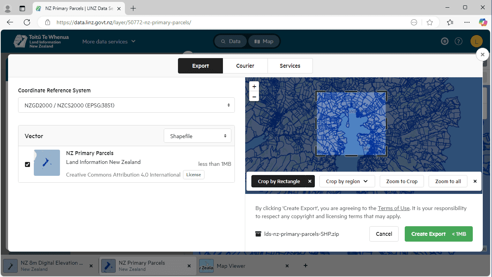This screenshot has height=277, width=492.
Task: Click the green Create Export button
Action: 438,234
